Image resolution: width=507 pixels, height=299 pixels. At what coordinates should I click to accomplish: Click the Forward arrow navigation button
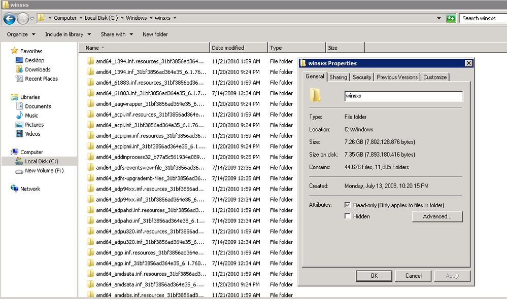coord(23,18)
